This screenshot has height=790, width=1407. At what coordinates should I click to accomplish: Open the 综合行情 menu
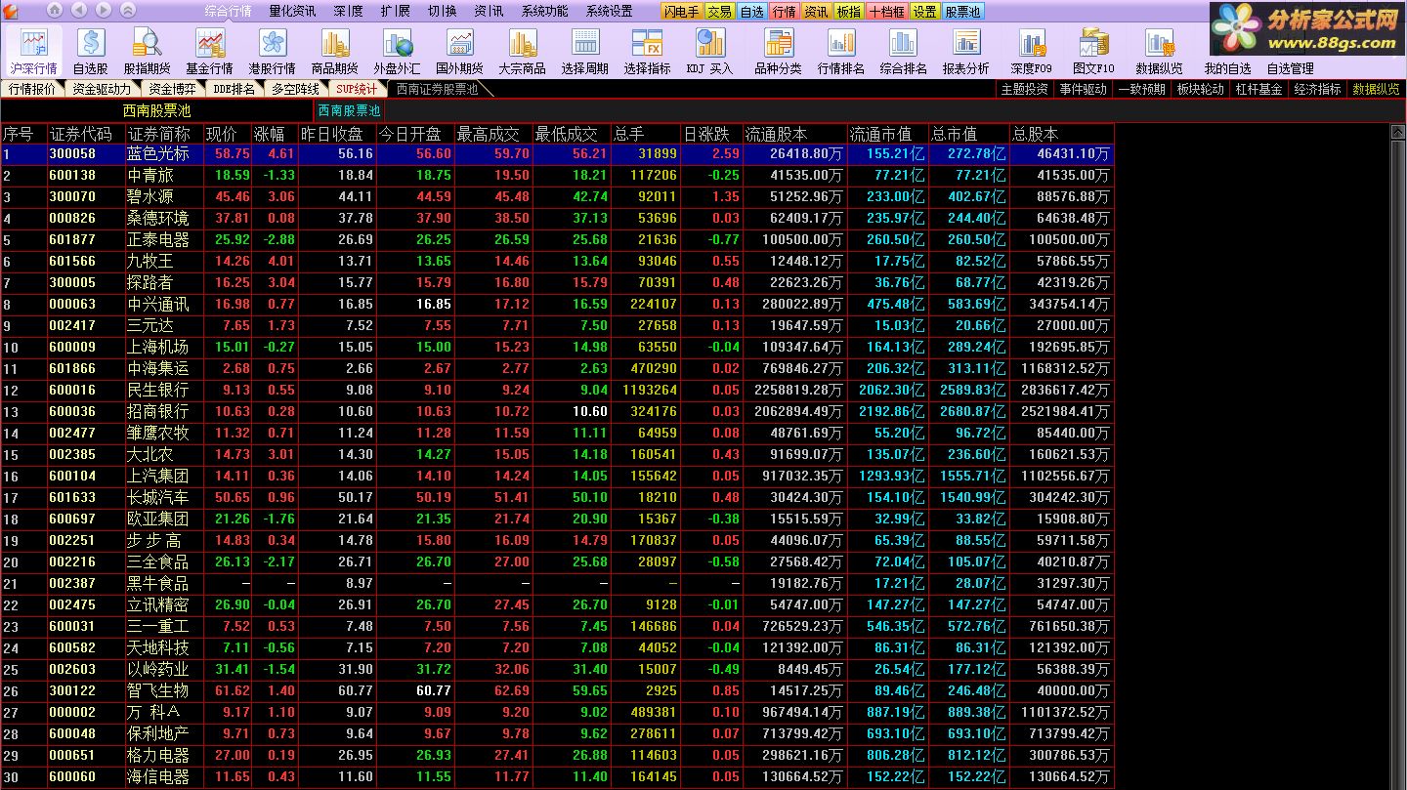click(x=228, y=12)
